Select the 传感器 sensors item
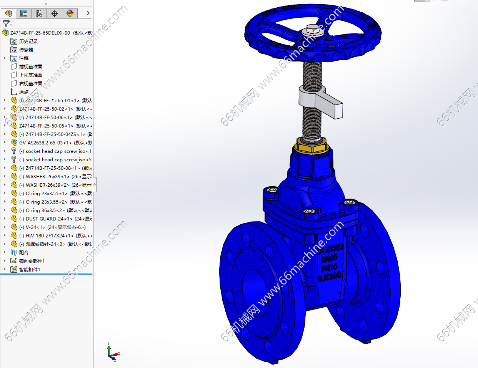The height and width of the screenshot is (368, 478). [x=26, y=50]
